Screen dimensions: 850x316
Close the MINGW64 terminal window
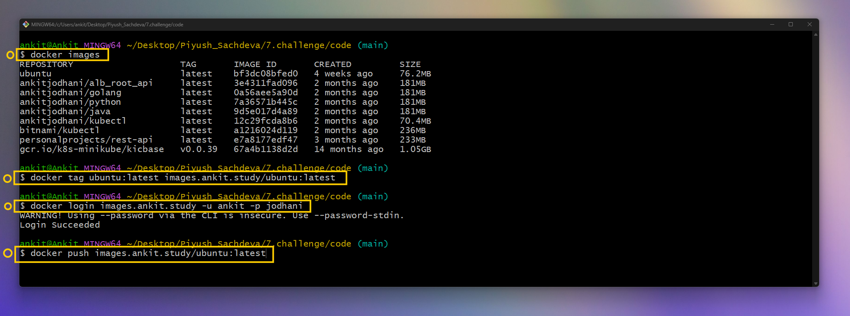(809, 25)
